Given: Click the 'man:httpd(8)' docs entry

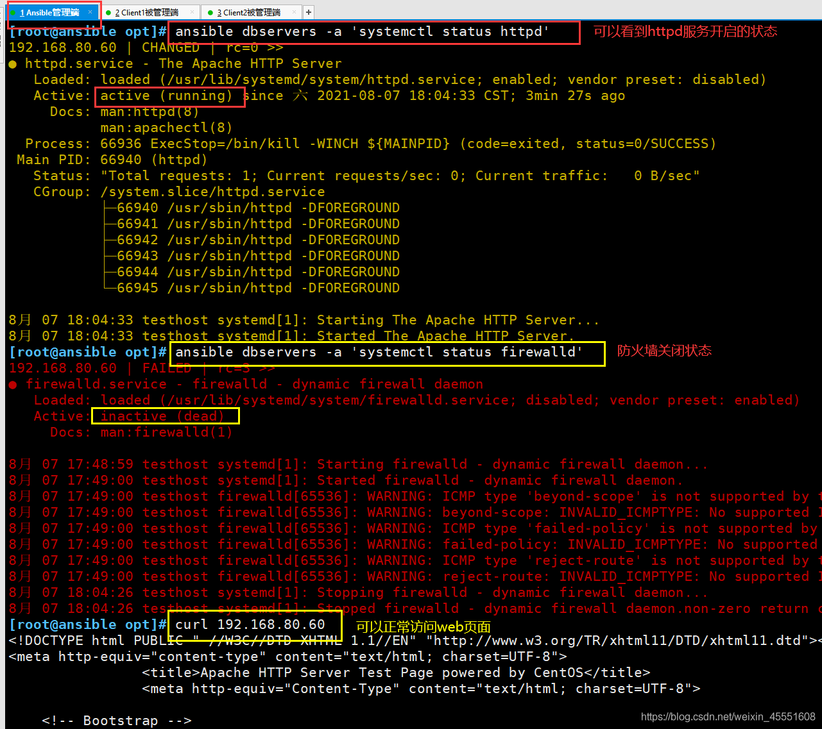Looking at the screenshot, I should 150,112.
